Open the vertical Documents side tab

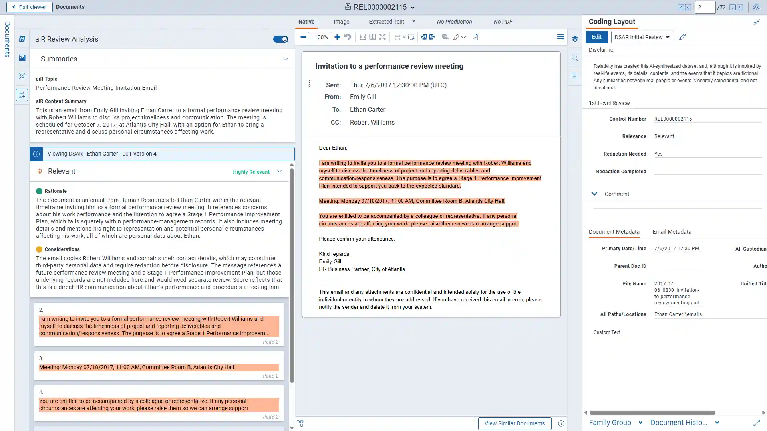pyautogui.click(x=7, y=39)
